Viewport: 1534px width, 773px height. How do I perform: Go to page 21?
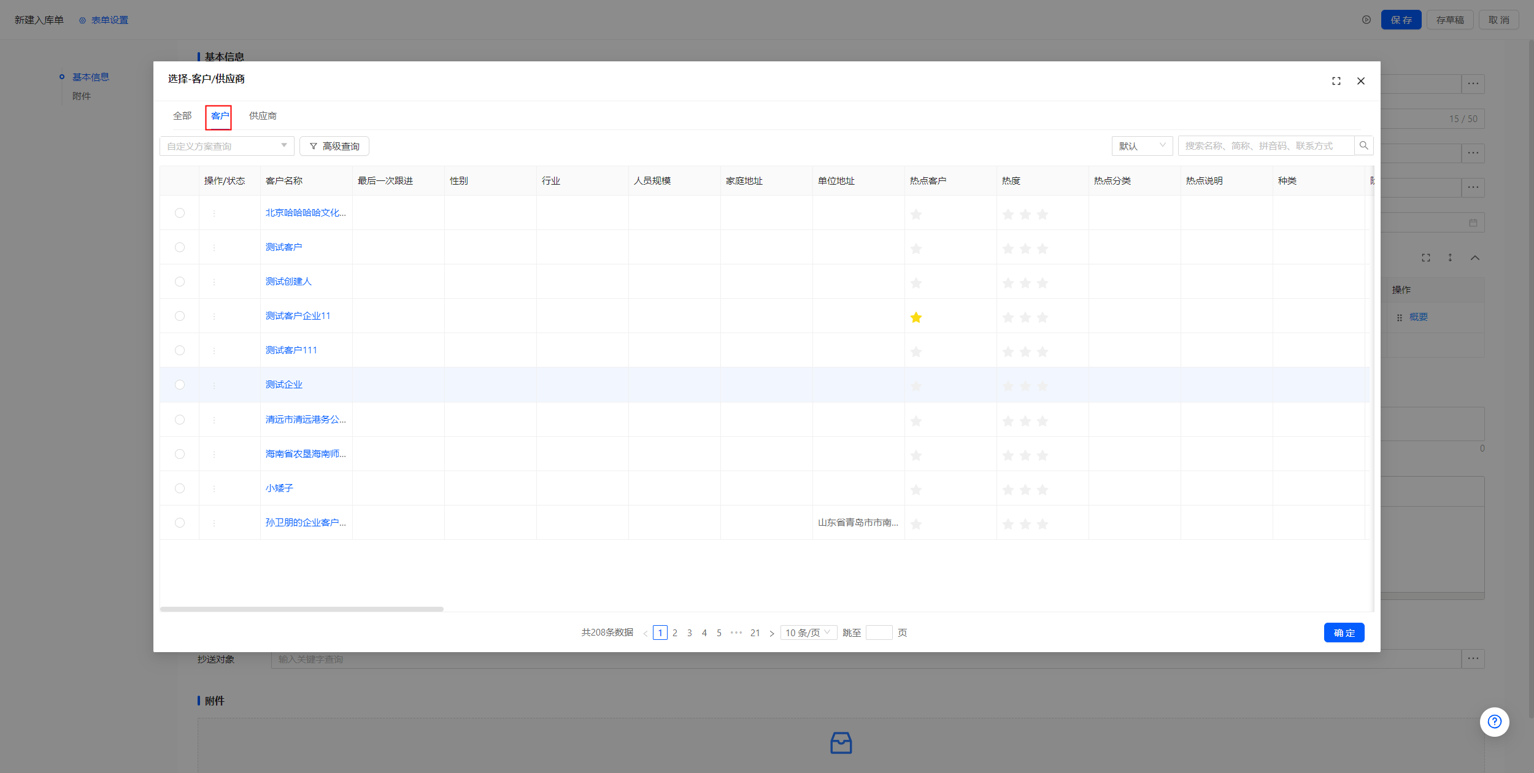click(x=755, y=633)
